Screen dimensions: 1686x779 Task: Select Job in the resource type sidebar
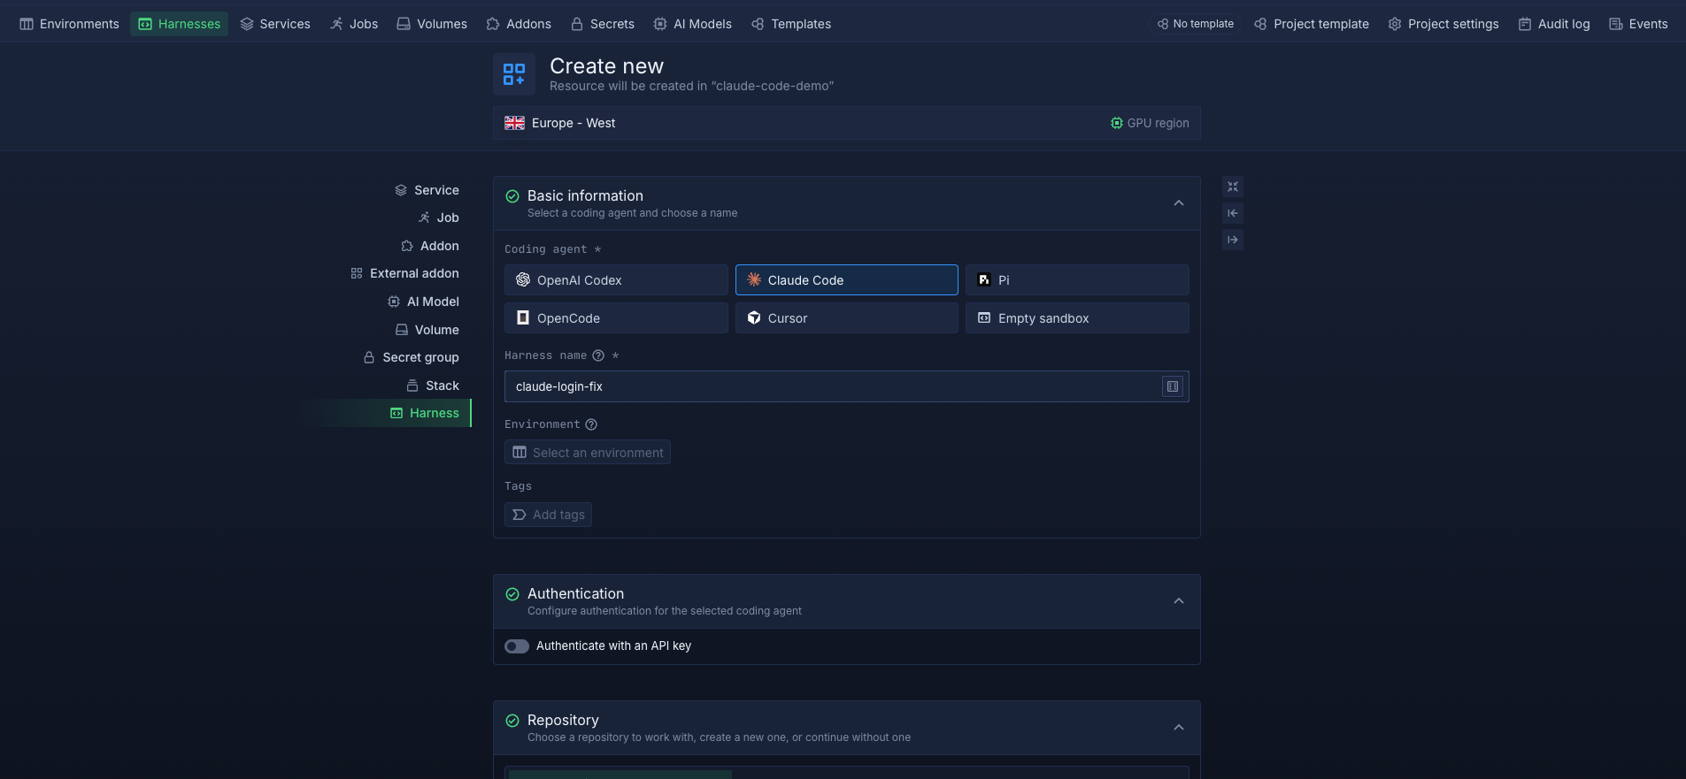tap(438, 218)
